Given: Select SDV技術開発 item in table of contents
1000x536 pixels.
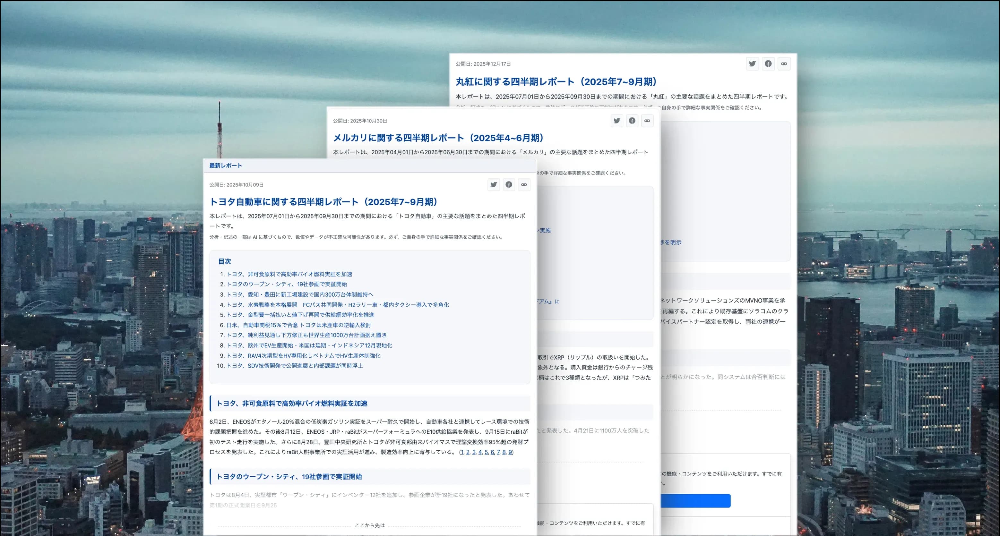Looking at the screenshot, I should [294, 366].
